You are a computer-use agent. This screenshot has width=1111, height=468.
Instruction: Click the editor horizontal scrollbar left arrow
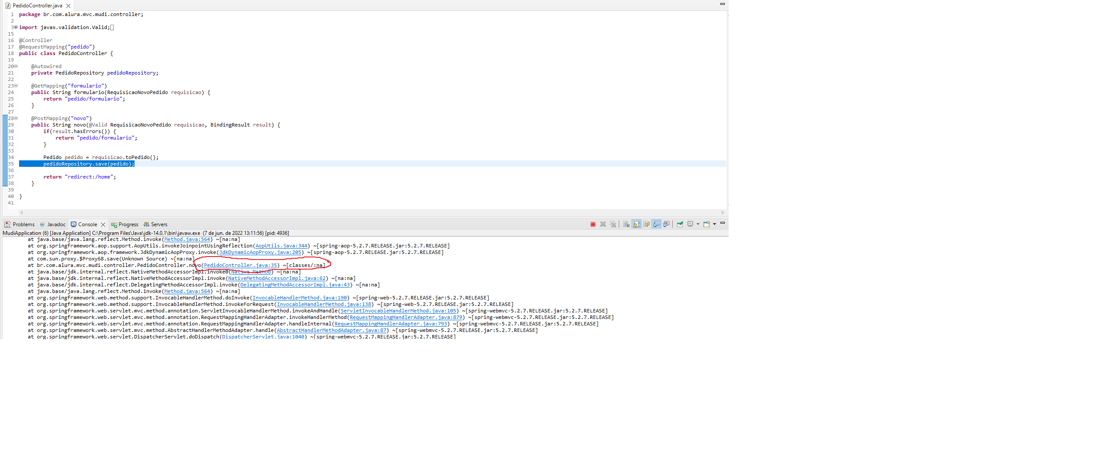pos(22,213)
